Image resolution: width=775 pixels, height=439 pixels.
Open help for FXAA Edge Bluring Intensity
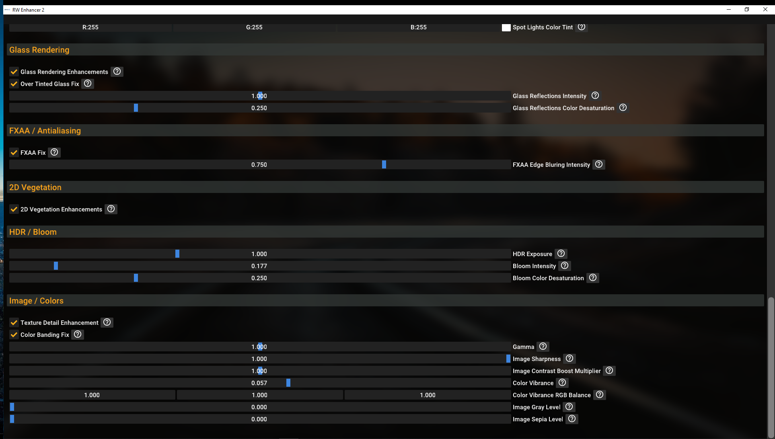599,164
